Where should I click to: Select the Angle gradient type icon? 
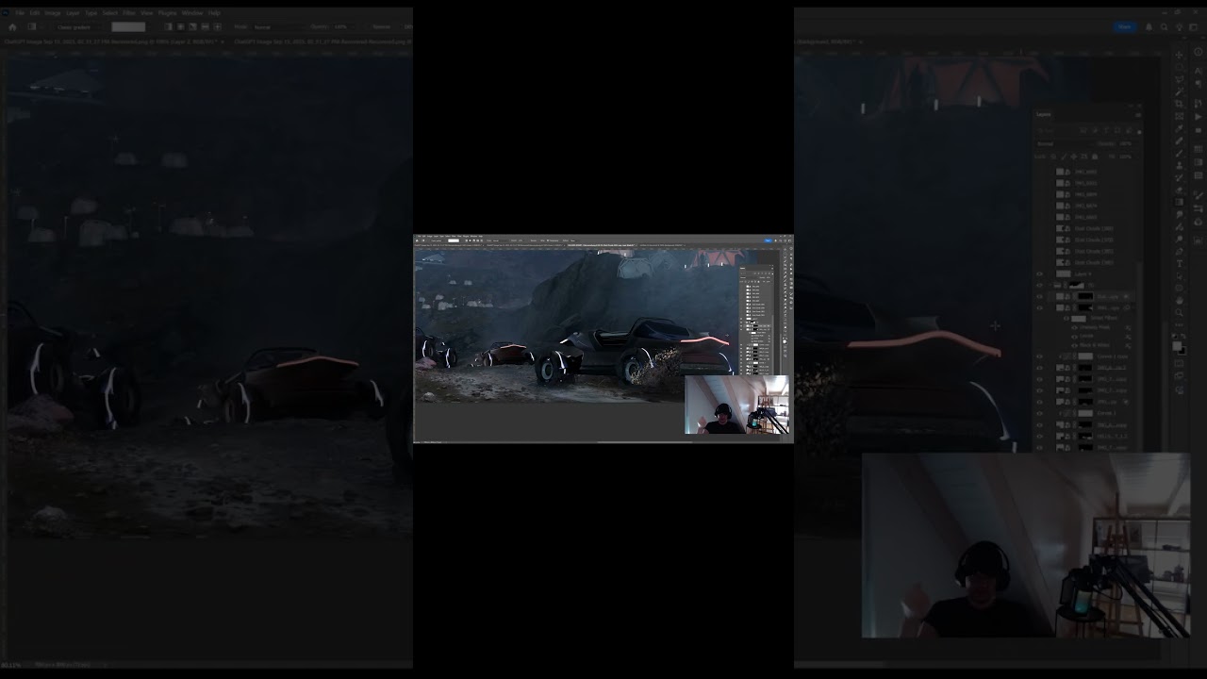tap(192, 27)
